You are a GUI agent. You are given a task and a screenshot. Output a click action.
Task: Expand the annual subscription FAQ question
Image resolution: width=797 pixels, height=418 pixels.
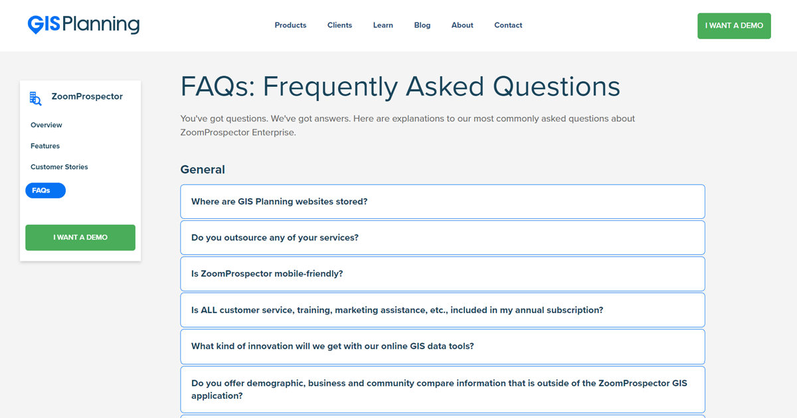442,310
